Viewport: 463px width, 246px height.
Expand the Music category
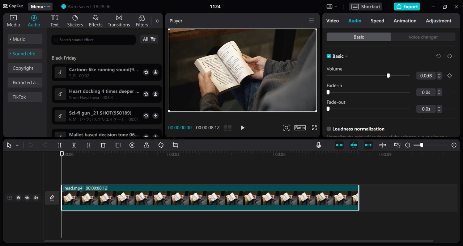click(25, 39)
